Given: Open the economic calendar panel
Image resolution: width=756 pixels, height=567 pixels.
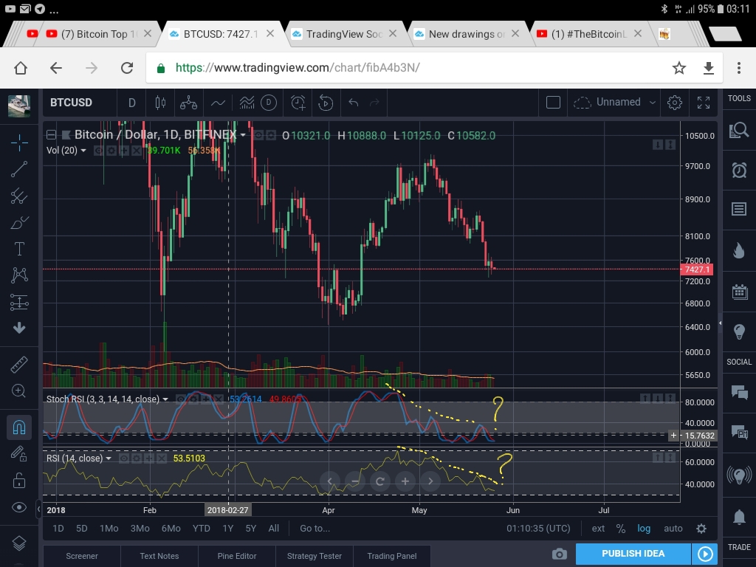Looking at the screenshot, I should click(739, 292).
